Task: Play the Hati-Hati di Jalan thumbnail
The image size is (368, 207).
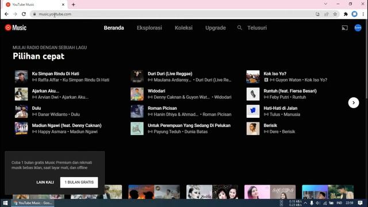Action: coord(253,111)
